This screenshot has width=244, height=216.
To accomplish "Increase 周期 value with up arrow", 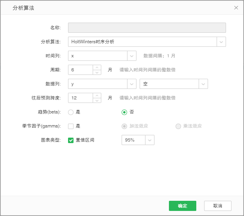I will tap(97, 67).
